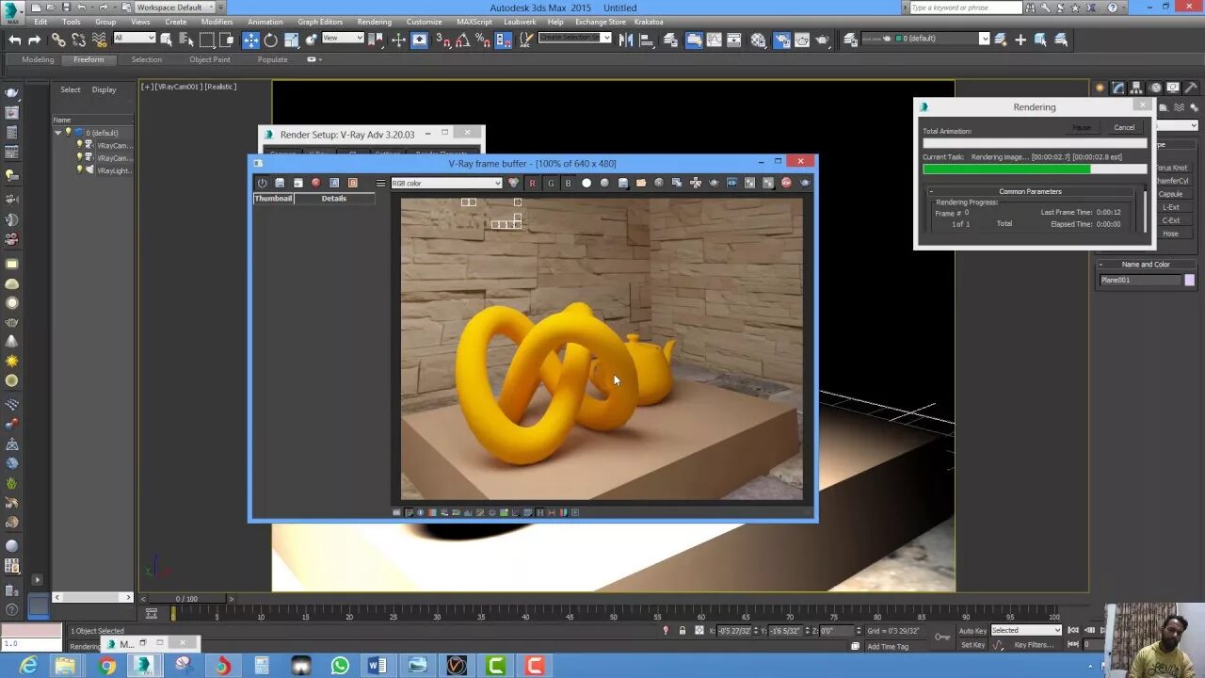Toggle 3D Snaps button

click(x=442, y=40)
